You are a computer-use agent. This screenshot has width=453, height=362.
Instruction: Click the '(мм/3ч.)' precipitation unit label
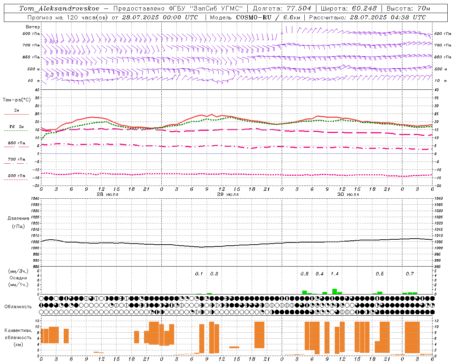[18, 271]
